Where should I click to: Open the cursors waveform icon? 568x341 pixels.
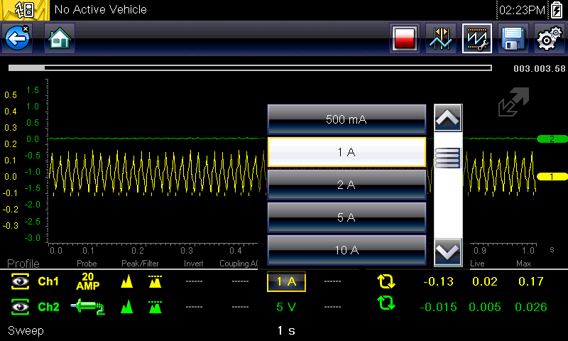[440, 38]
